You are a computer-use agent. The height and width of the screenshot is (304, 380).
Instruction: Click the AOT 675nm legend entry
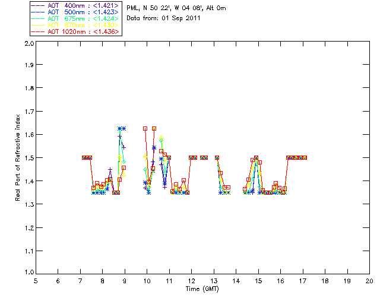[x=75, y=18]
